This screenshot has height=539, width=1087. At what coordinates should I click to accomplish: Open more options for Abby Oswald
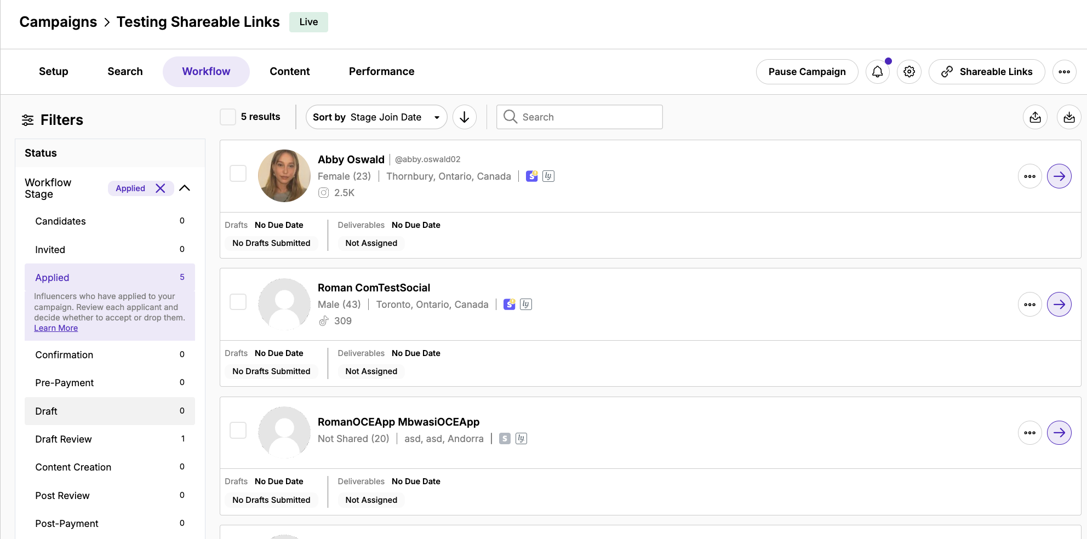point(1029,176)
